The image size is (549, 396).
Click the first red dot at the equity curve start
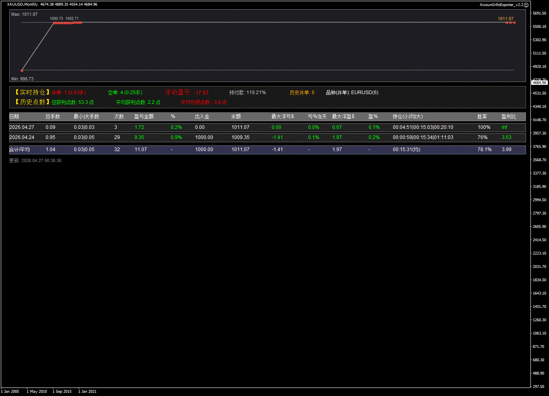coord(22,70)
